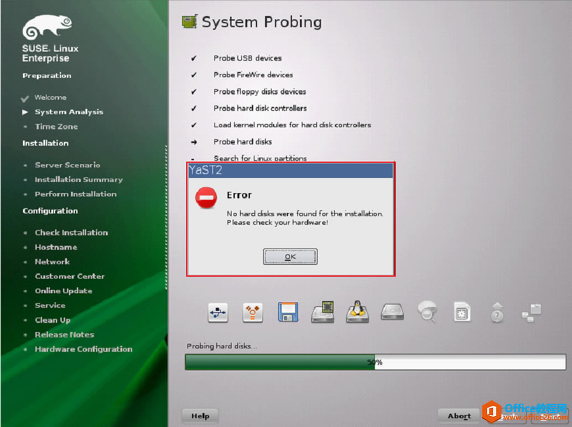Select Clean Up step

(53, 320)
